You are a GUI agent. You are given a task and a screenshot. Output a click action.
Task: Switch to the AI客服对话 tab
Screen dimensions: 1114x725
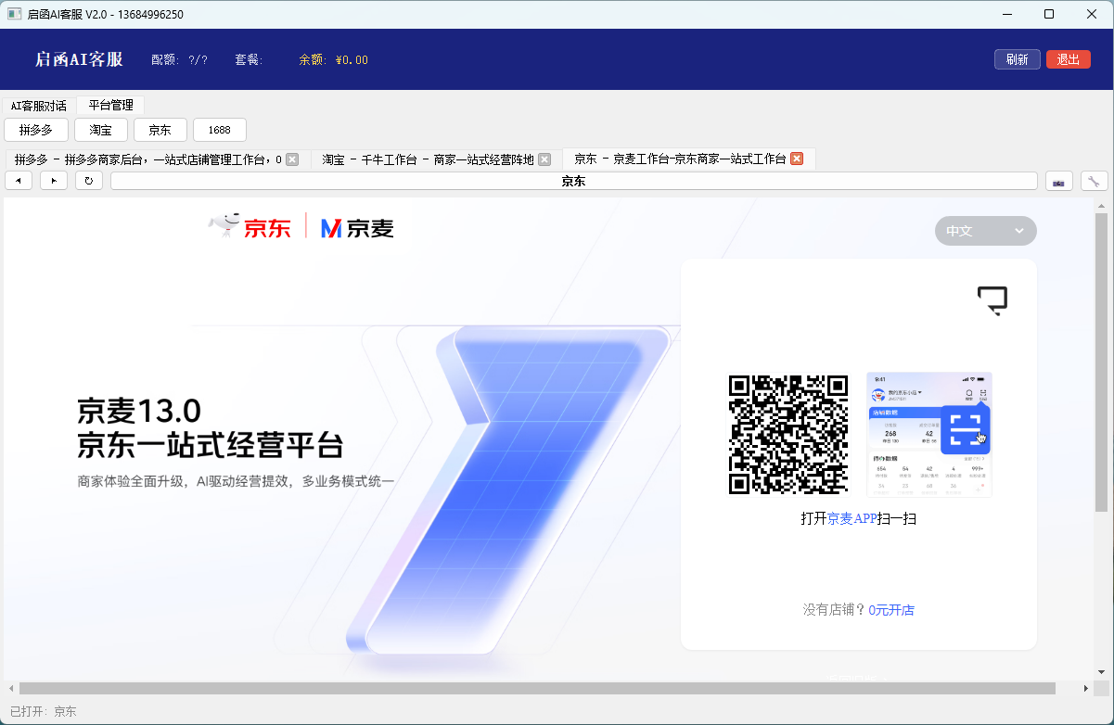[x=39, y=106]
